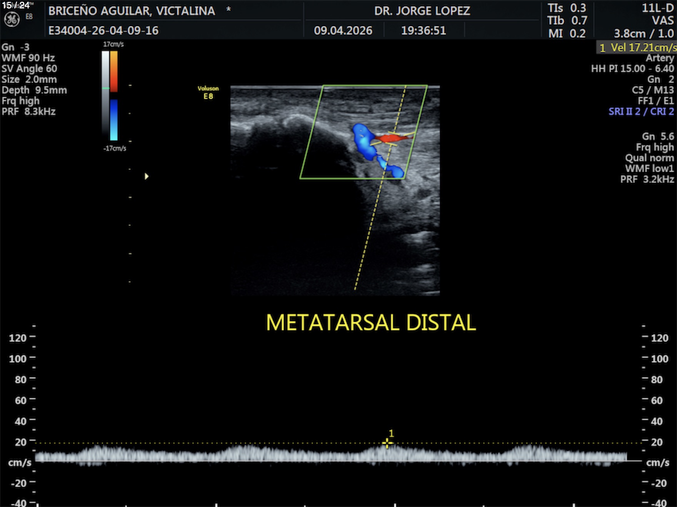
Task: Click the yellow caliper marker 1 on the spectrum
Action: click(x=387, y=443)
